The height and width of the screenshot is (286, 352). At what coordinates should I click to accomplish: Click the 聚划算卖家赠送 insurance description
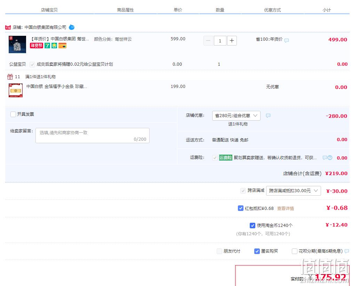coord(275,158)
